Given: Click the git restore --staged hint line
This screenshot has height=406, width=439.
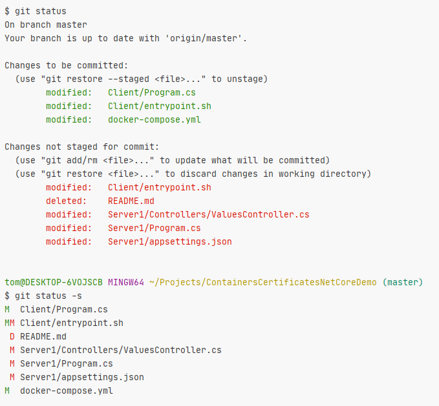Looking at the screenshot, I should click(142, 79).
